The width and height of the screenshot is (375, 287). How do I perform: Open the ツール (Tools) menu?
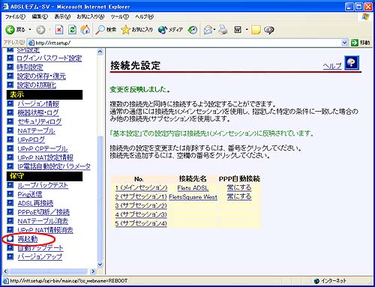(x=120, y=16)
